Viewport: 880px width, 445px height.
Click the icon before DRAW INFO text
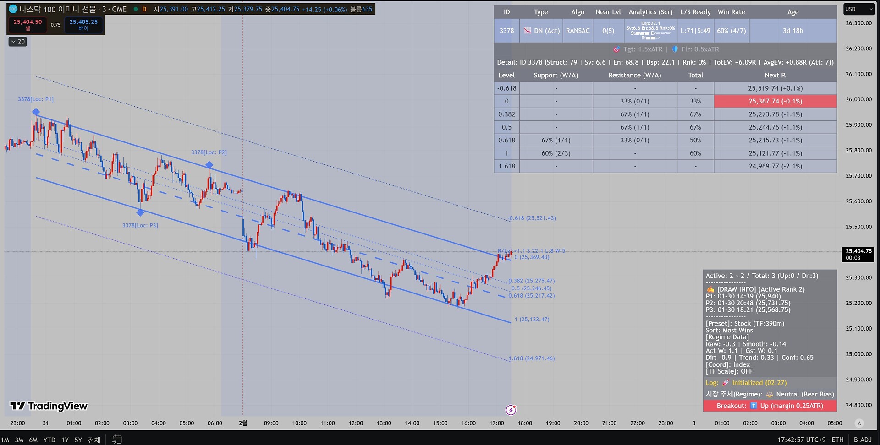coord(710,289)
